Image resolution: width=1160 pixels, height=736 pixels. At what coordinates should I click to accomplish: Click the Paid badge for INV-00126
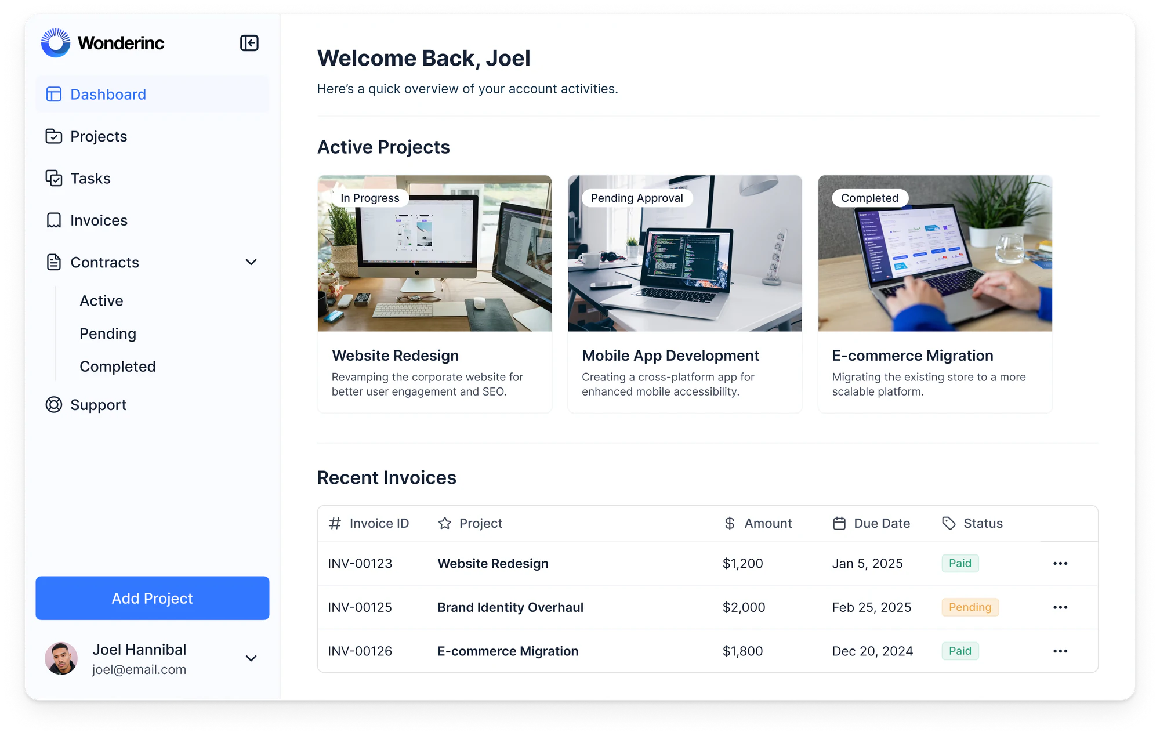(960, 651)
